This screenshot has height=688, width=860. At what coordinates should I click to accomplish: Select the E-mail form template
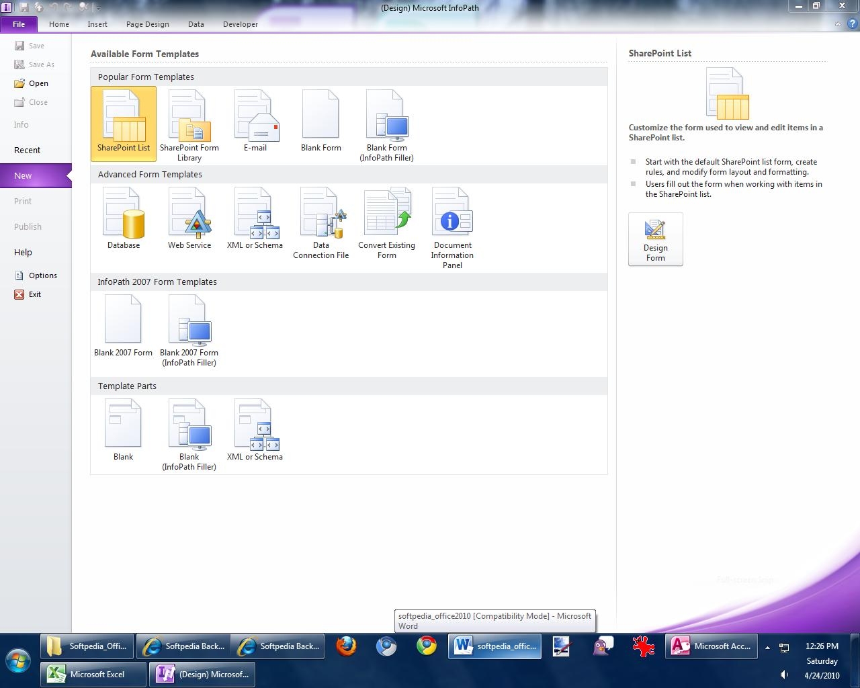[255, 122]
